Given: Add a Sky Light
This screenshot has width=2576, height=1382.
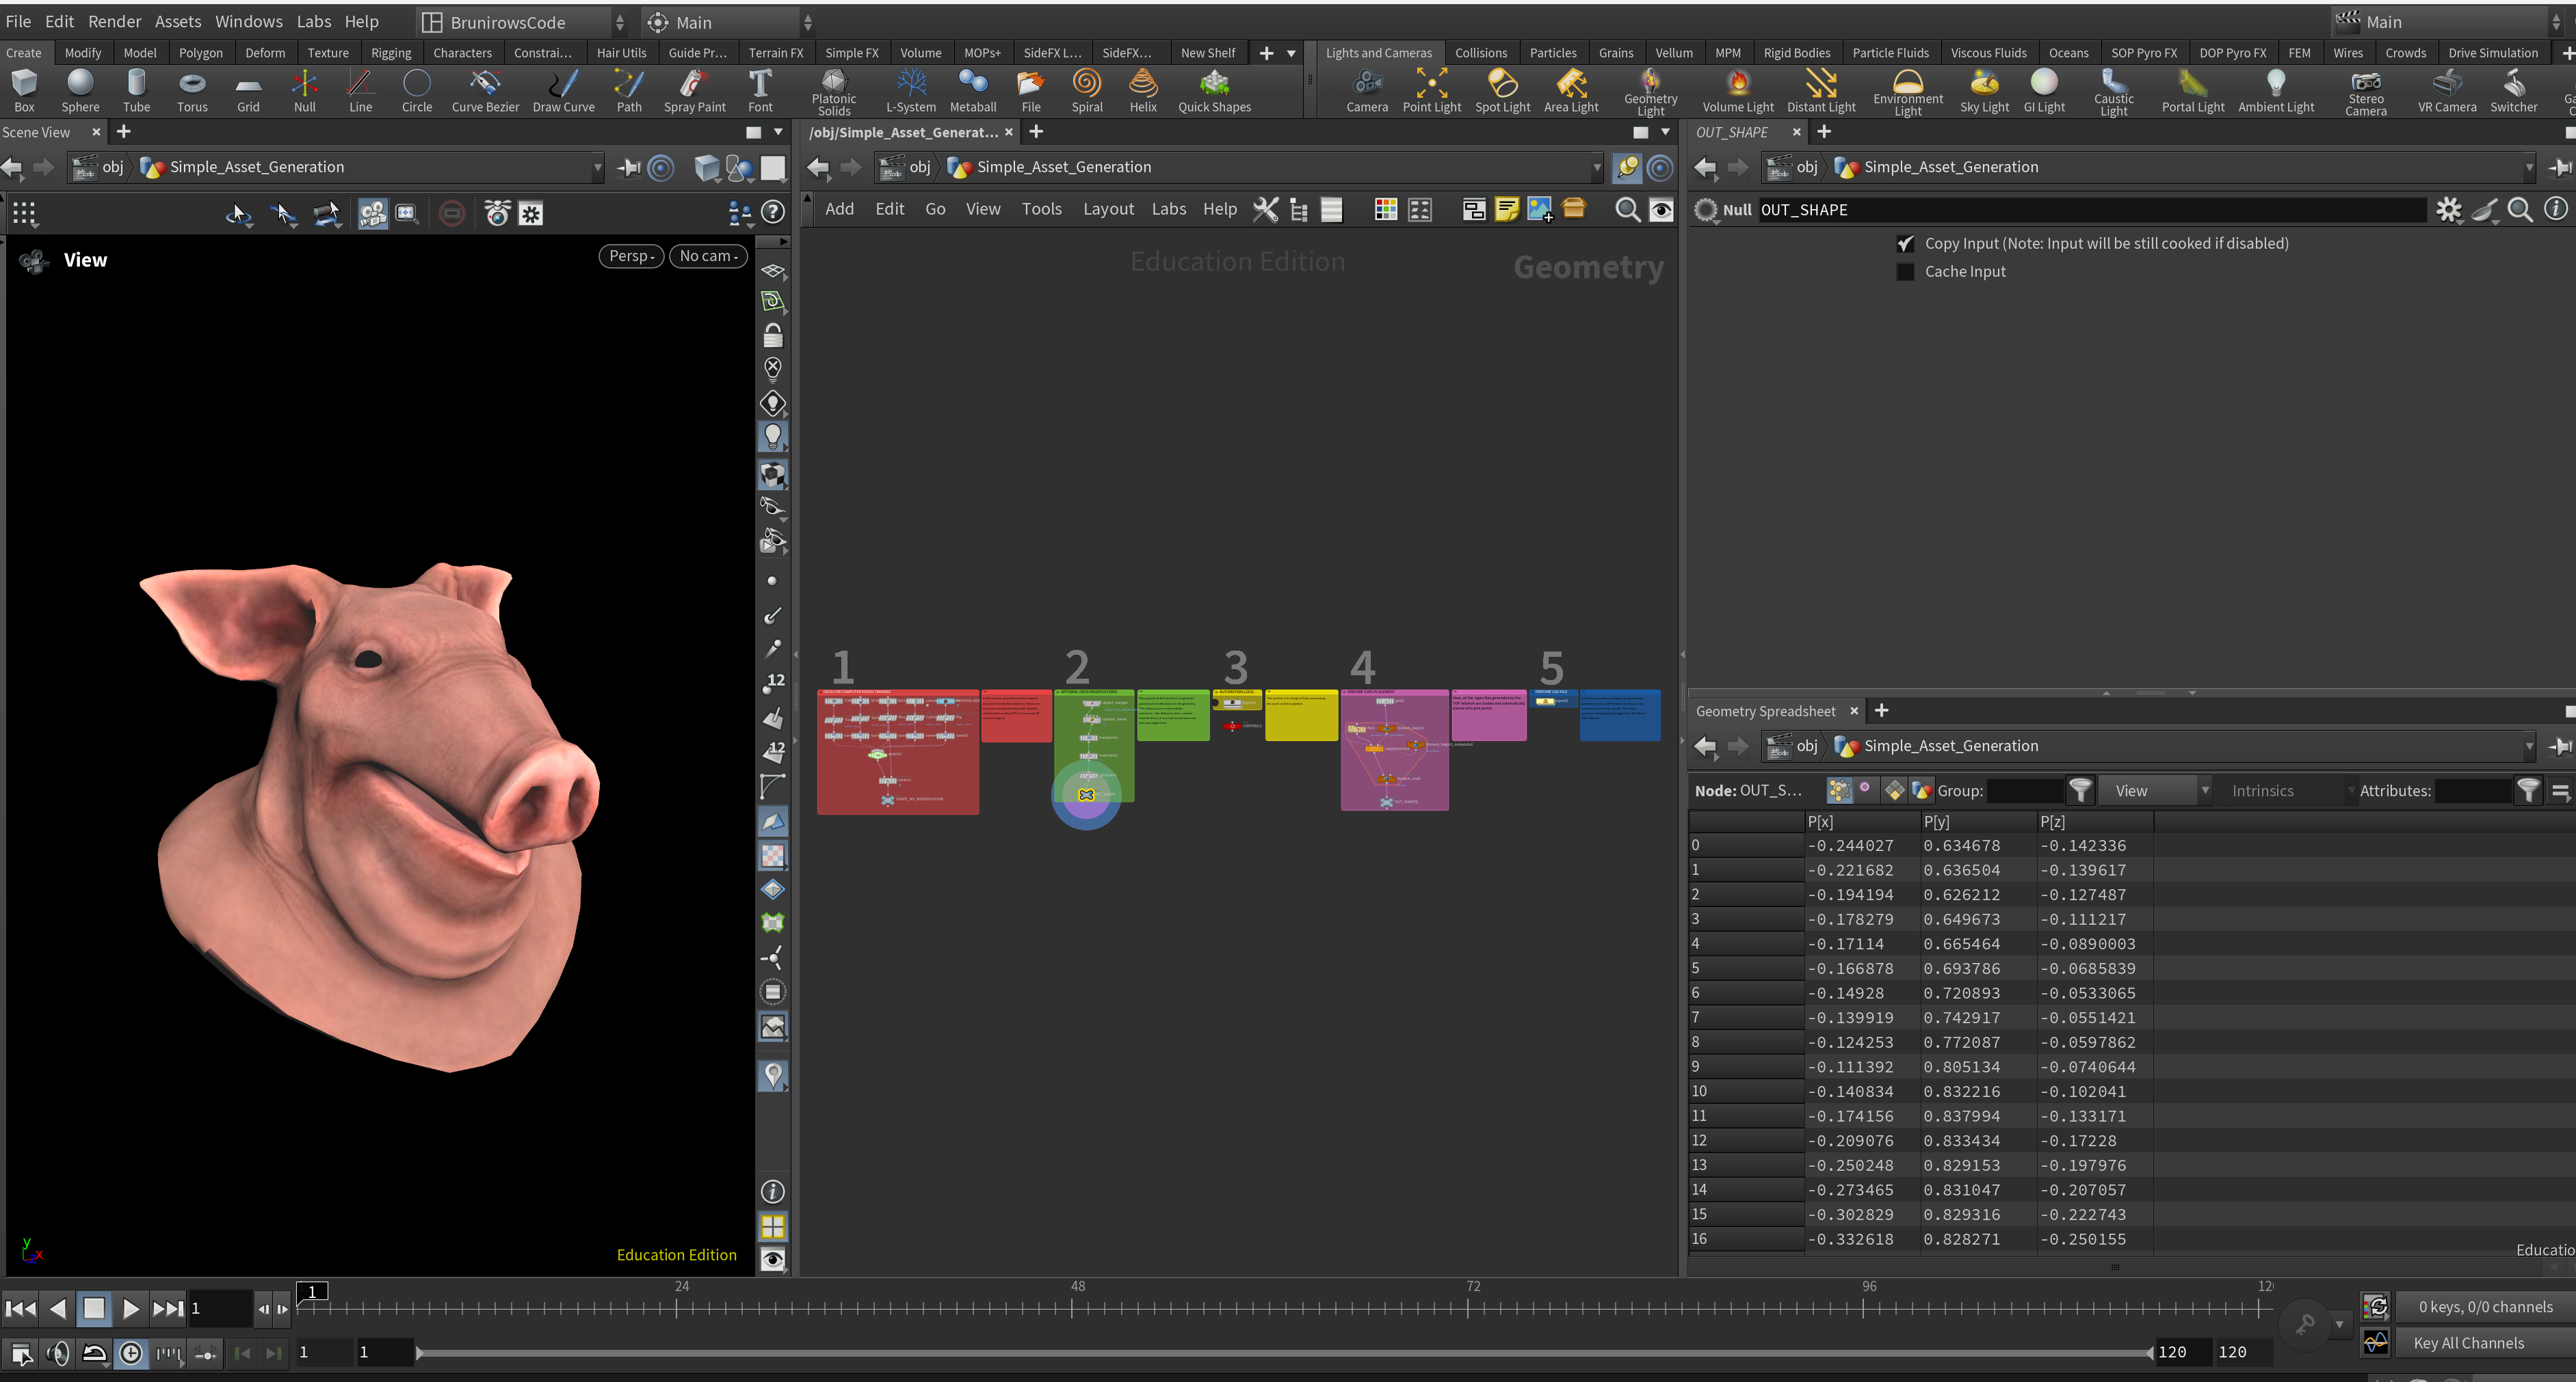Looking at the screenshot, I should coord(1984,91).
